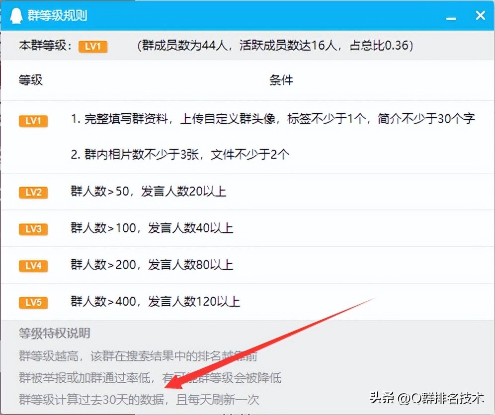This screenshot has width=495, height=415.
Task: Click the LV1 badge in the level table
Action: point(33,121)
